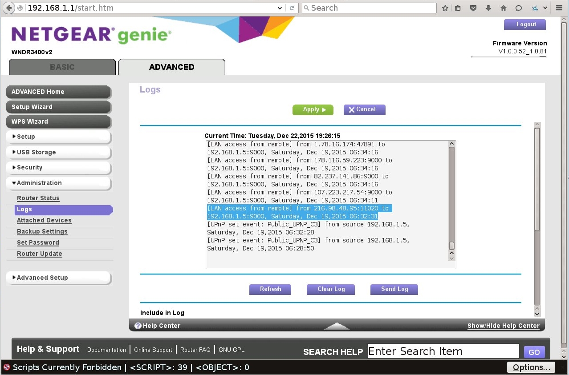Click log entry from 82.237.141.86:9000
Viewport: 569px width, 375px height.
pos(298,180)
